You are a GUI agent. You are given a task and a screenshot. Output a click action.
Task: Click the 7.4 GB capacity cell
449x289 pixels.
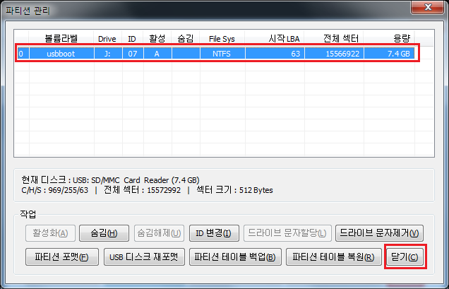pyautogui.click(x=389, y=54)
